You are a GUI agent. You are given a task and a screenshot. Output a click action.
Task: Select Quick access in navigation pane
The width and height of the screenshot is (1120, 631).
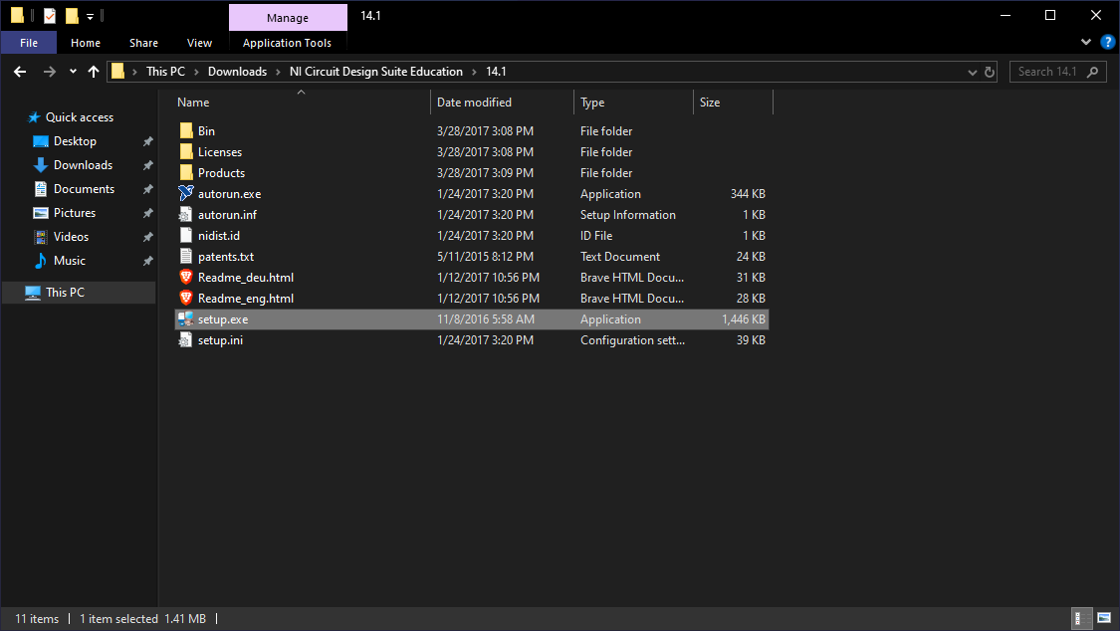click(x=80, y=117)
